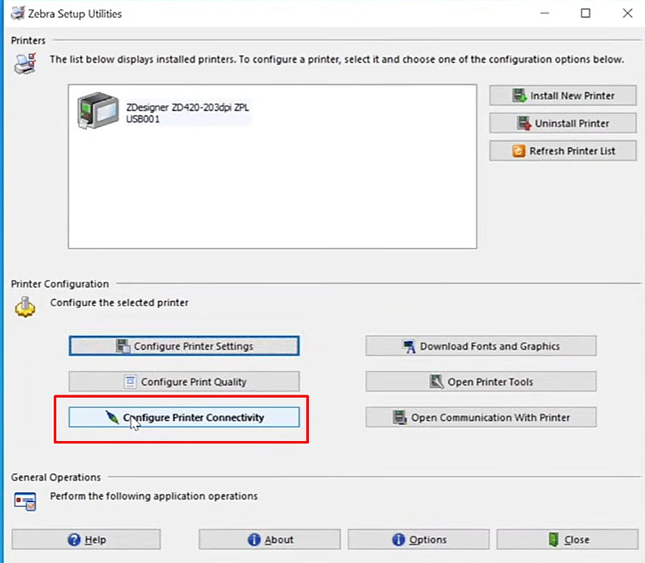Open Configure Print Quality
Image resolution: width=645 pixels, height=563 pixels.
point(184,382)
